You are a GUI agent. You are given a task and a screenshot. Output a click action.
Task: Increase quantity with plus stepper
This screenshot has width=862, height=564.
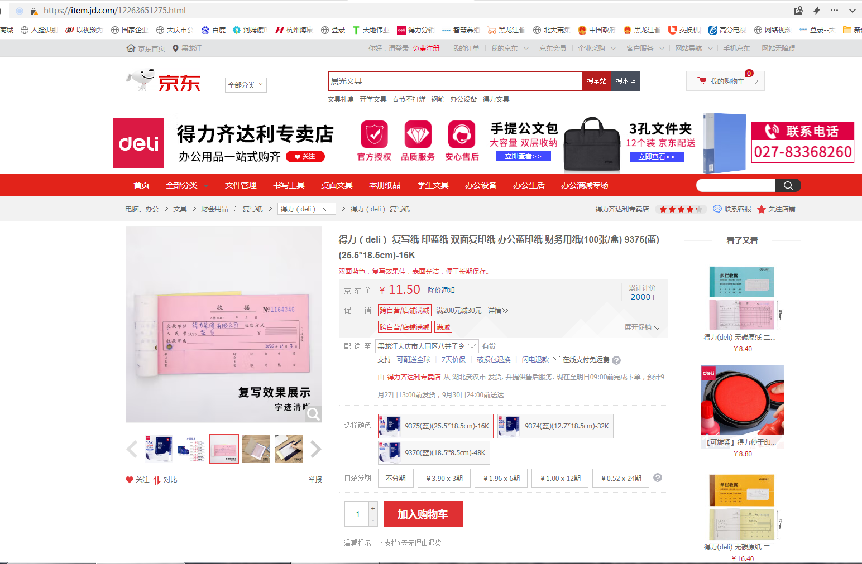tap(373, 508)
